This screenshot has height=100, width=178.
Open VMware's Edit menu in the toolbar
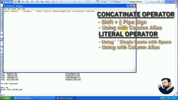pyautogui.click(x=27, y=2)
